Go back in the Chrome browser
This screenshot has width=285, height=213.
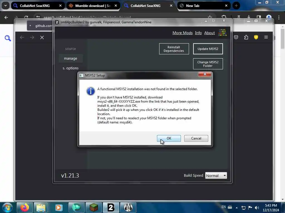6,17
